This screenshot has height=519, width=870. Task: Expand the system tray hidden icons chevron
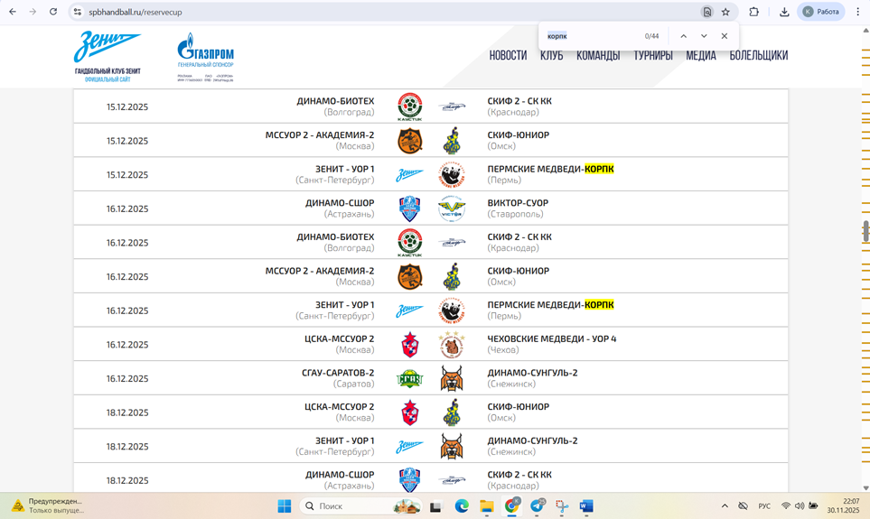pos(724,505)
